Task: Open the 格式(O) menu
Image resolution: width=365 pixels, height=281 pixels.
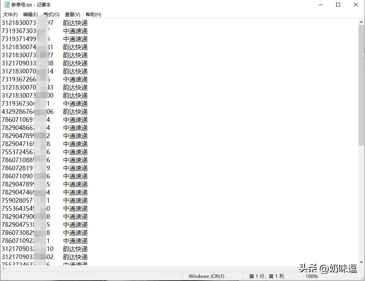Action: point(51,15)
